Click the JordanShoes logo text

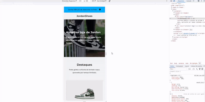[x=85, y=16]
